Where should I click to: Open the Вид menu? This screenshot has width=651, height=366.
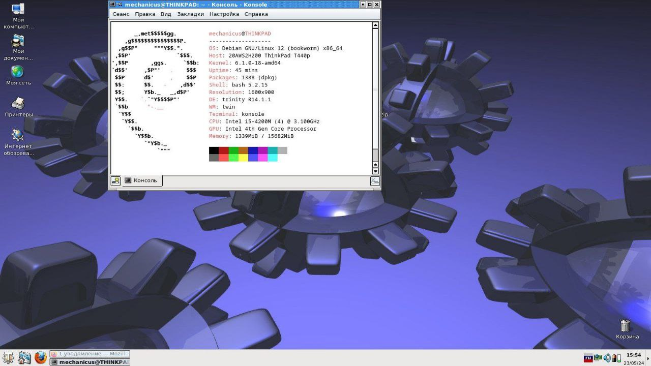pyautogui.click(x=166, y=14)
